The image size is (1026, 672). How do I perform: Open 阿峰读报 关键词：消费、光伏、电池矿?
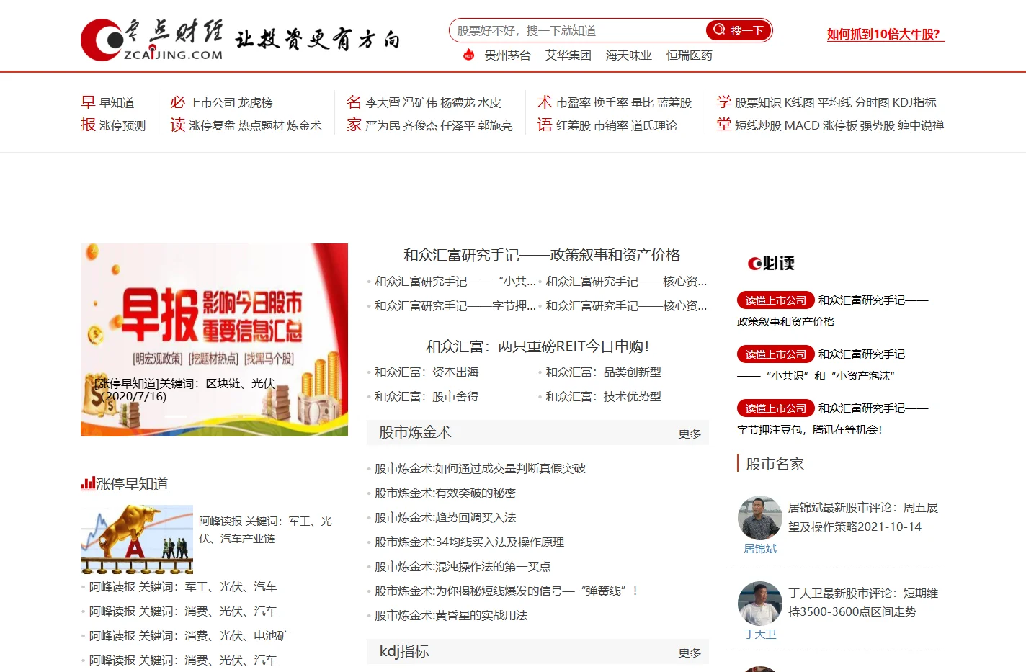[x=188, y=636]
